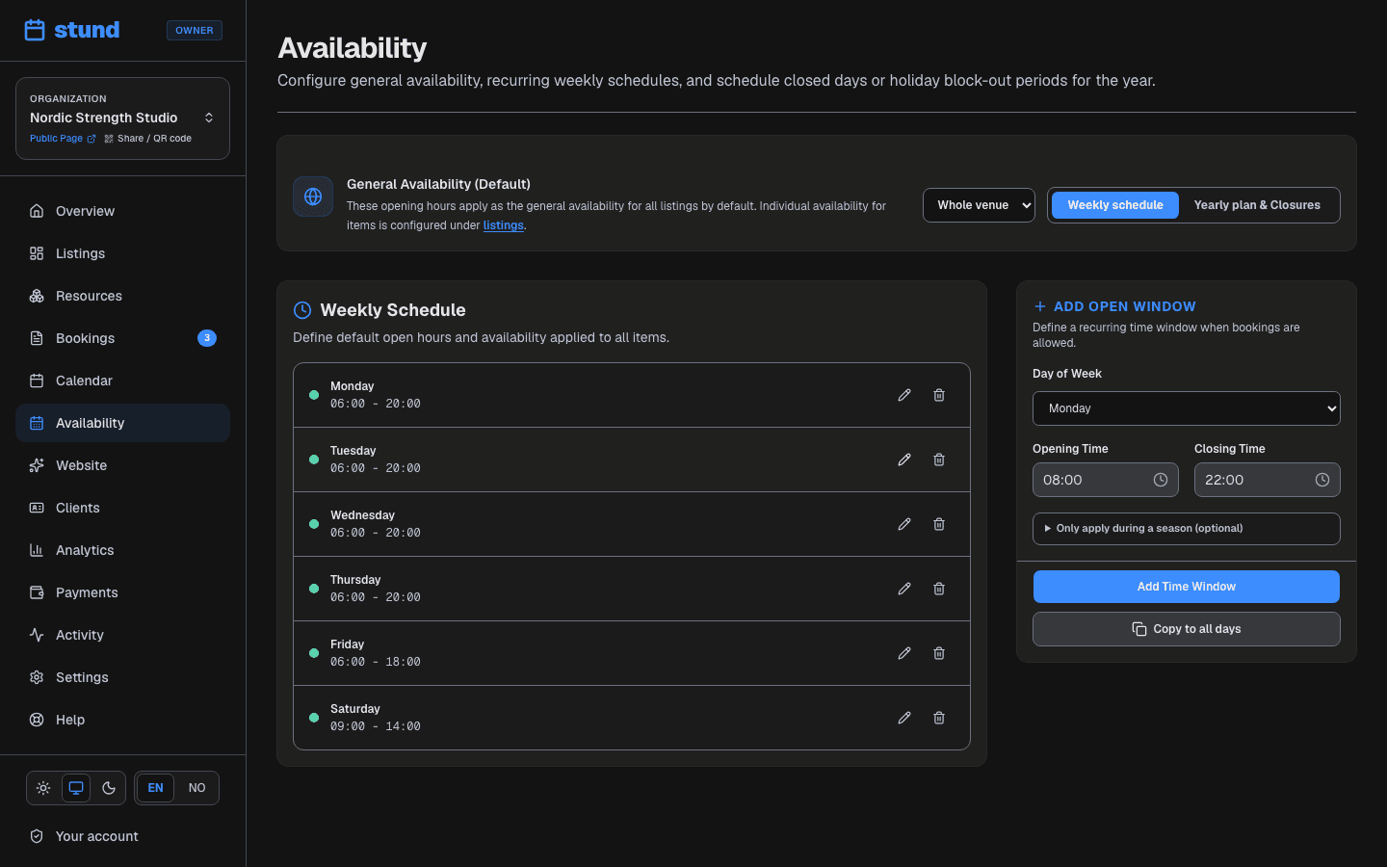Edit Tuesday opening hours with pencil icon
The width and height of the screenshot is (1387, 867).
point(904,460)
